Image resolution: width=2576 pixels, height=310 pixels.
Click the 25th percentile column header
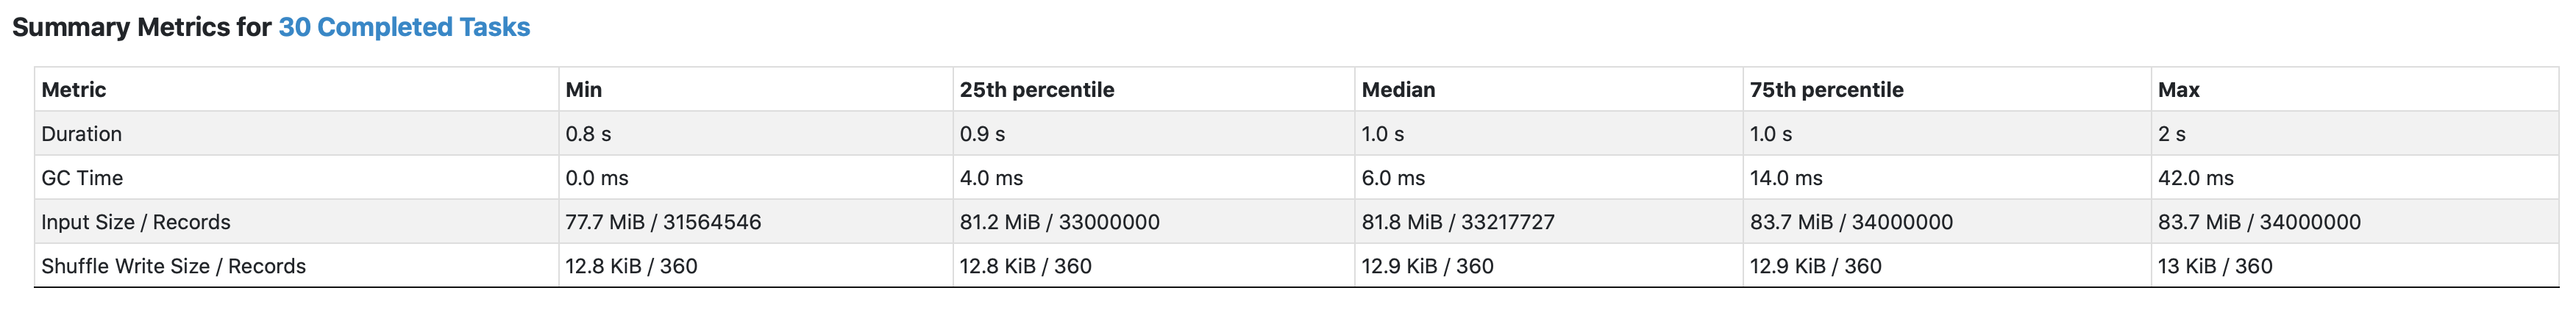[x=1037, y=90]
